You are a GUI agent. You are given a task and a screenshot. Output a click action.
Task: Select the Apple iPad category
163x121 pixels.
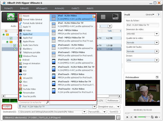pos(27,38)
